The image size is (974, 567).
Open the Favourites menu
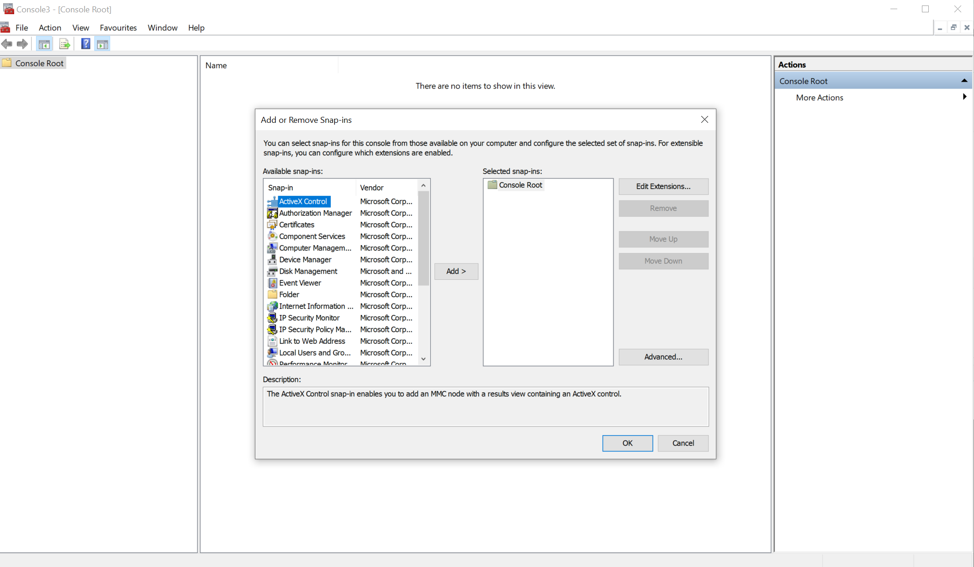pyautogui.click(x=118, y=28)
